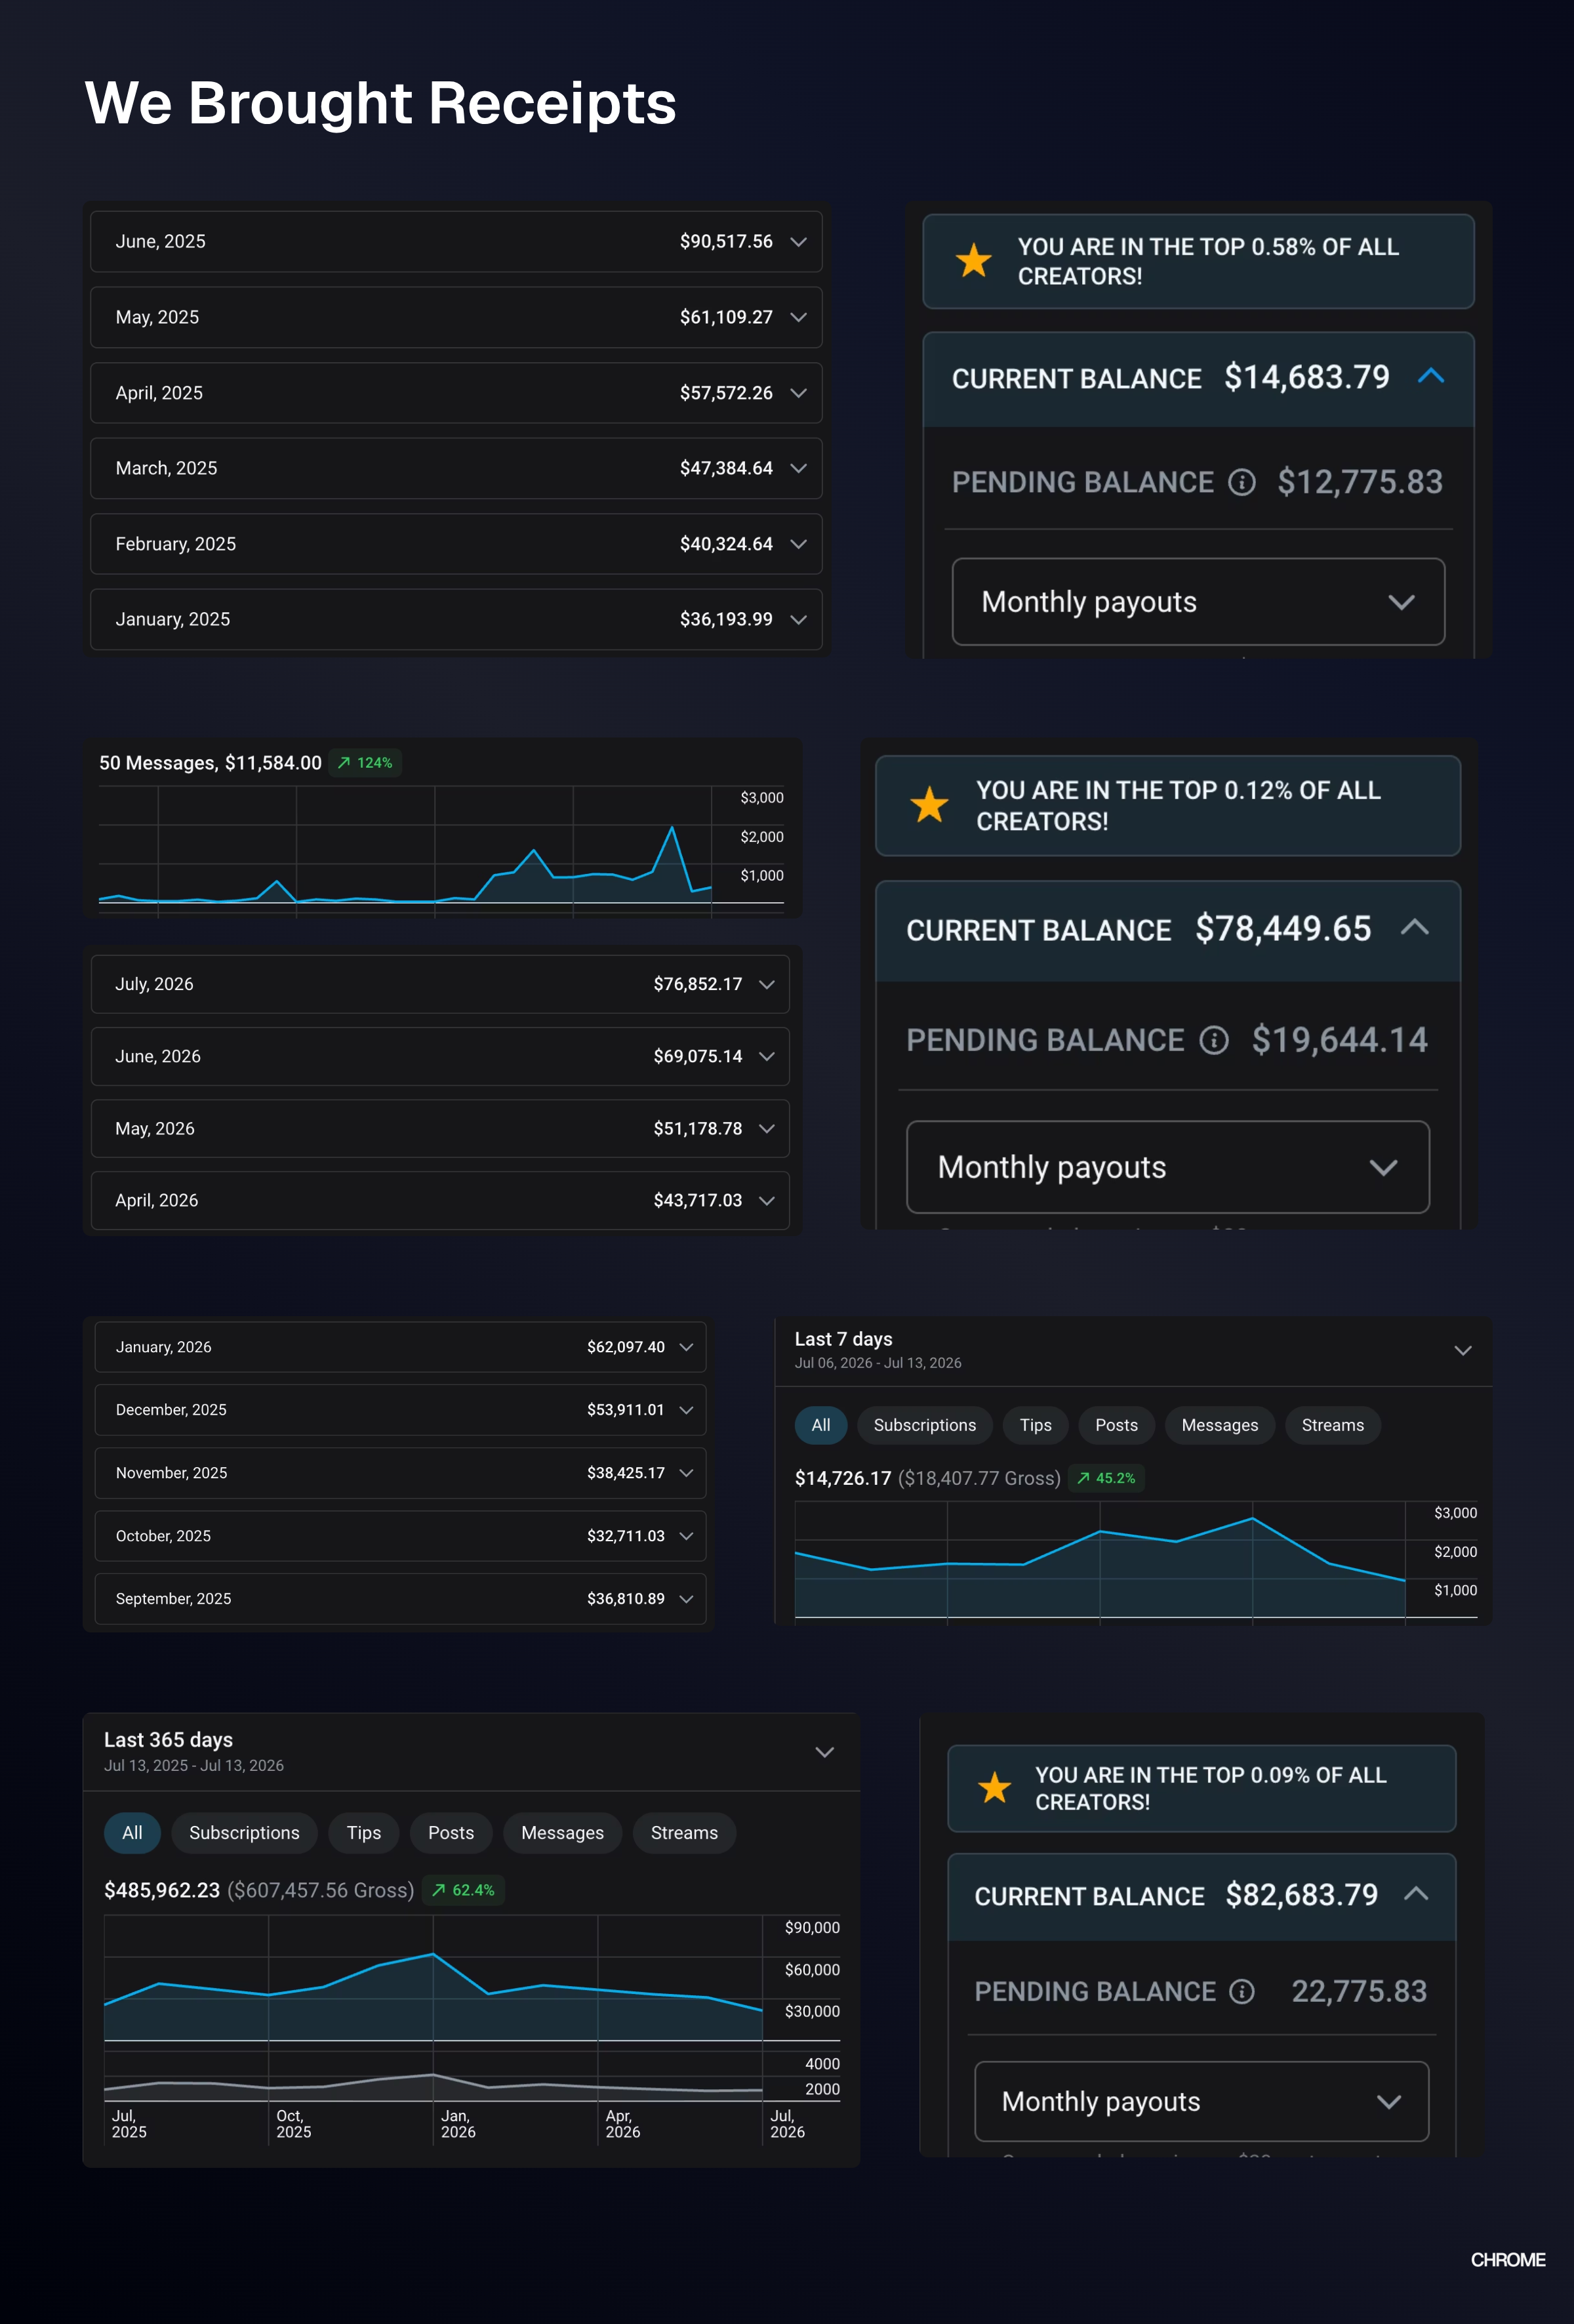Click the star icon beside the top 0.09% banner
1574x2324 pixels.
(994, 1787)
